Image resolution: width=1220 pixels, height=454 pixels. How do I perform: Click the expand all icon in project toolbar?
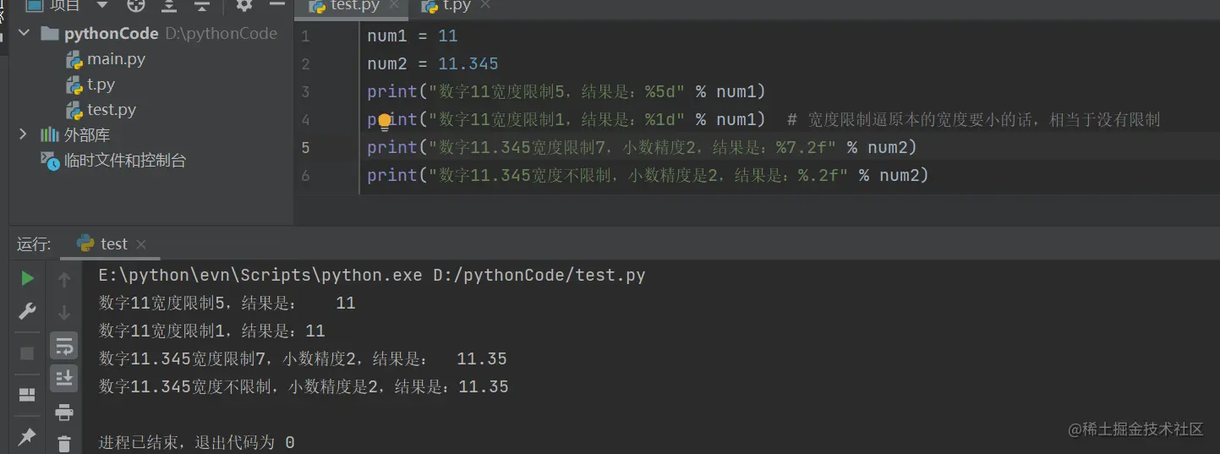click(169, 5)
